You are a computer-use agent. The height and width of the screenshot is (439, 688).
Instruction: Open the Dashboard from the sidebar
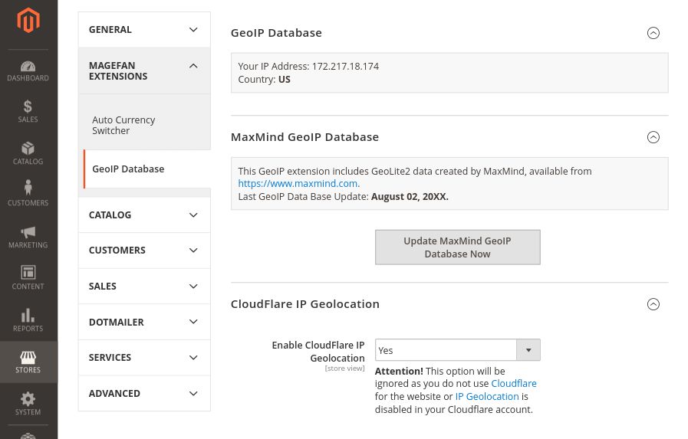pos(28,70)
